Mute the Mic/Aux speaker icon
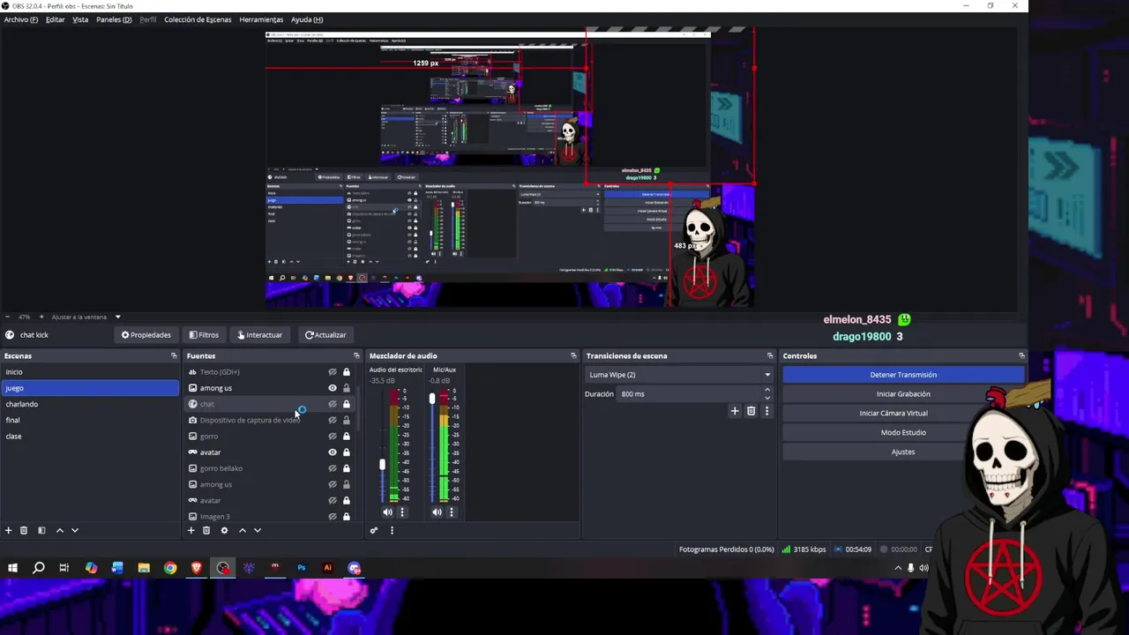The width and height of the screenshot is (1129, 635). (x=437, y=512)
